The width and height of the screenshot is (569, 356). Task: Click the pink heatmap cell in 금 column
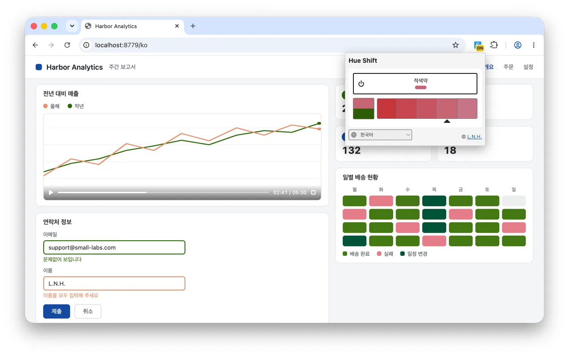(x=461, y=214)
